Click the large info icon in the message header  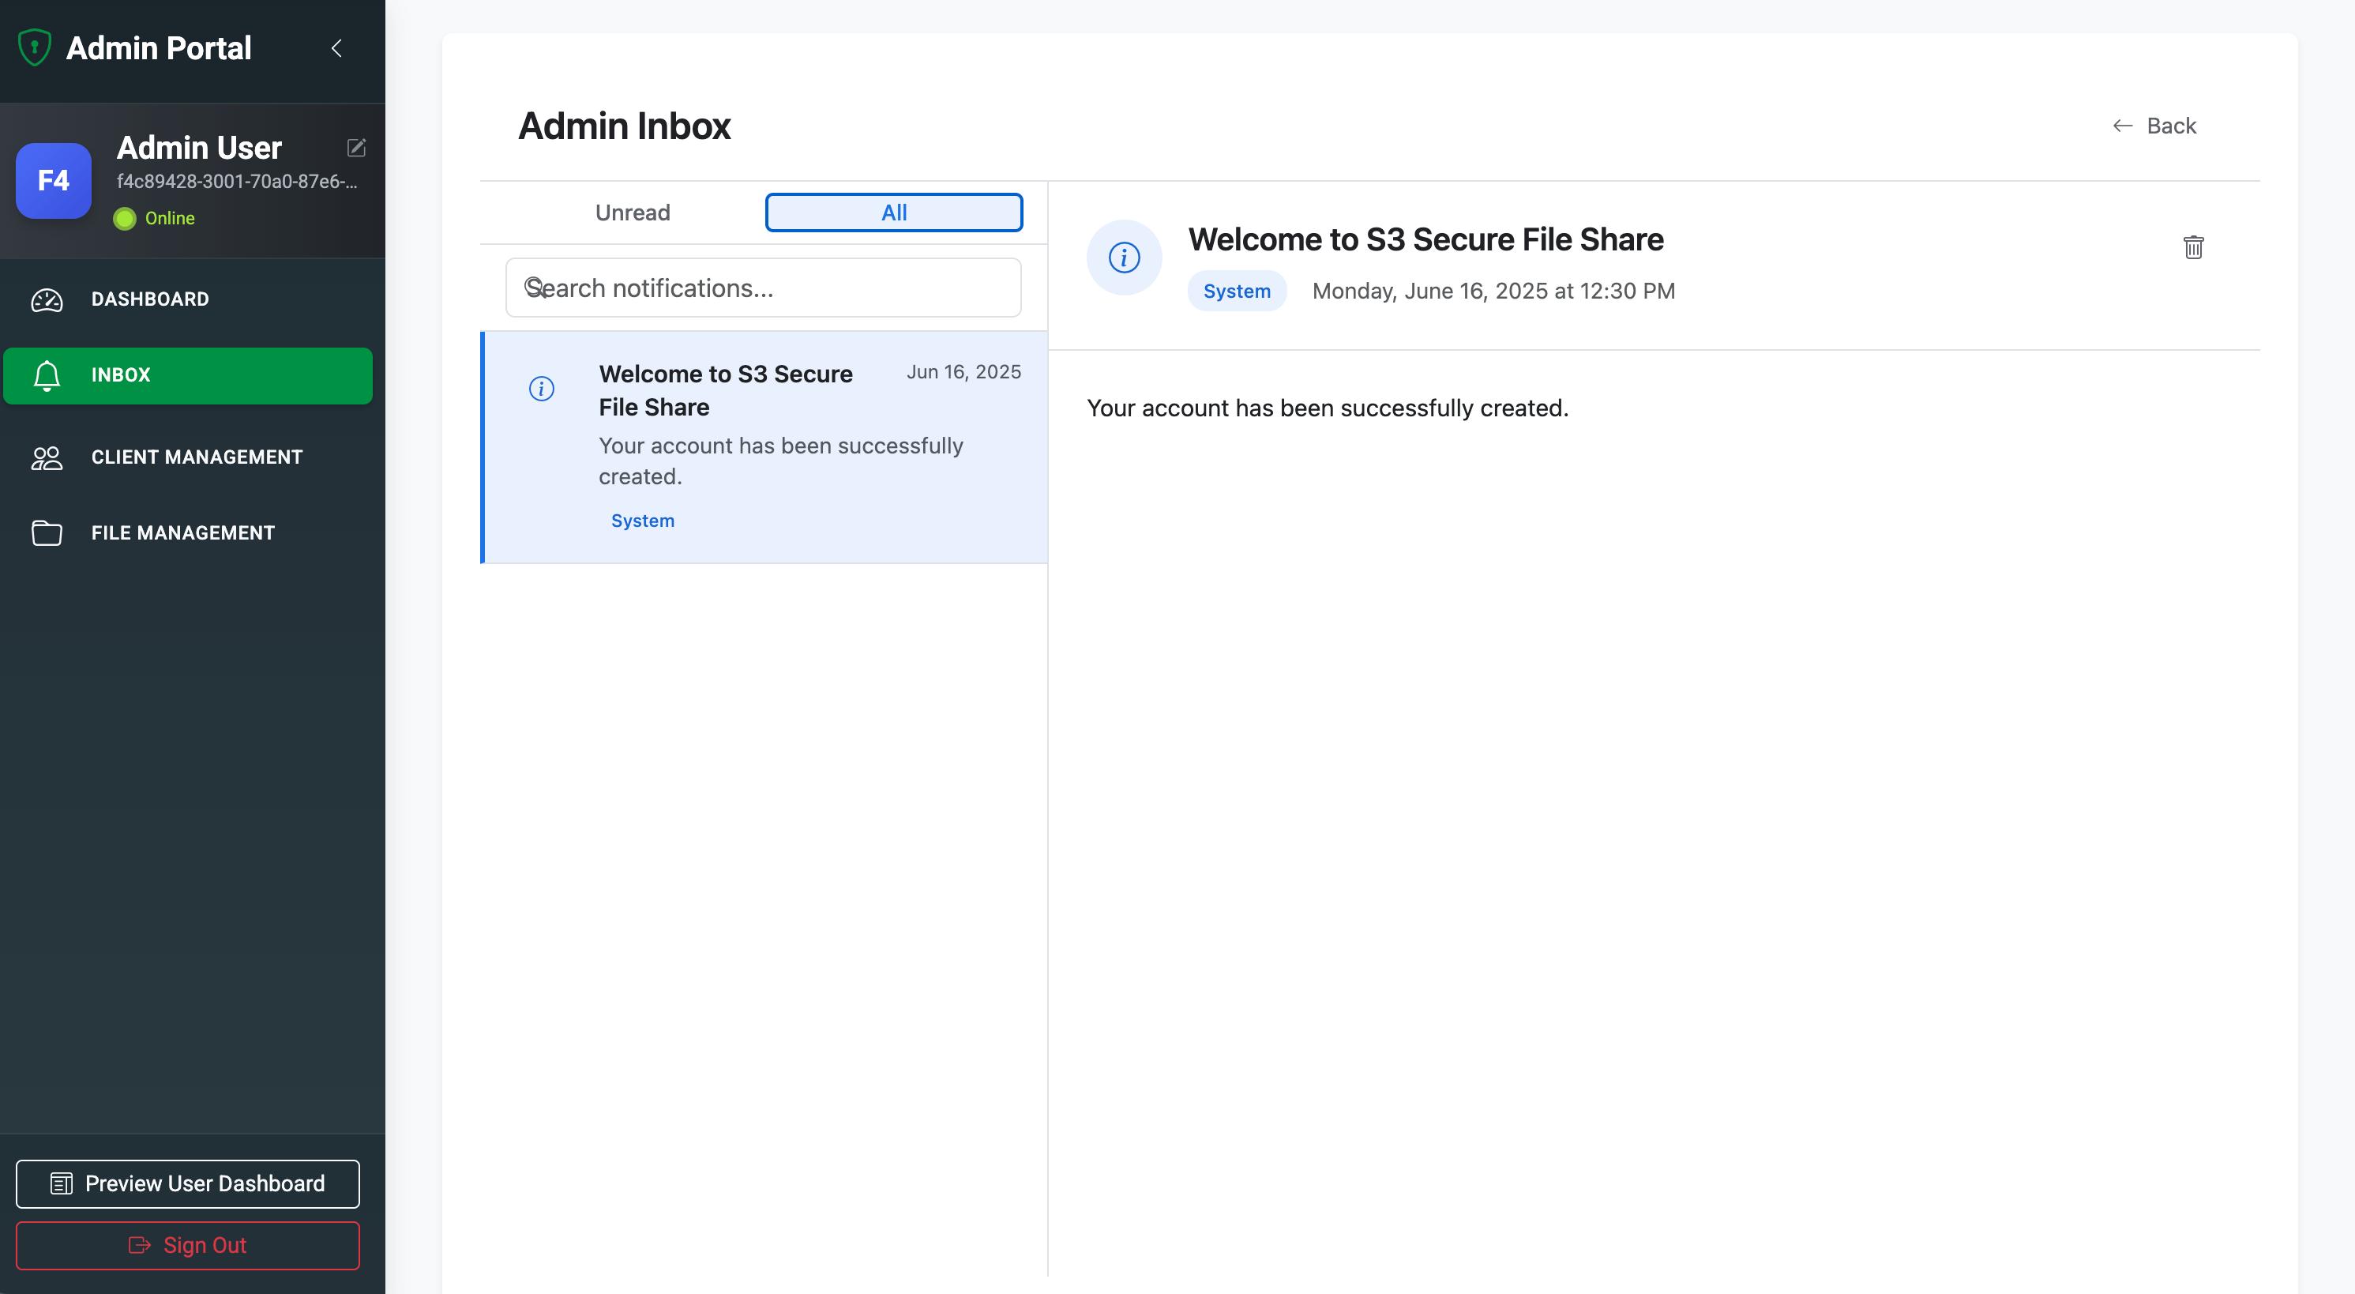(1124, 258)
